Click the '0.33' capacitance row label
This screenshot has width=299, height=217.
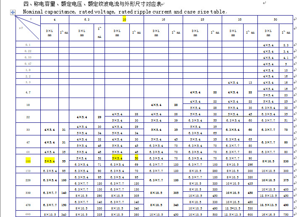point(28,57)
